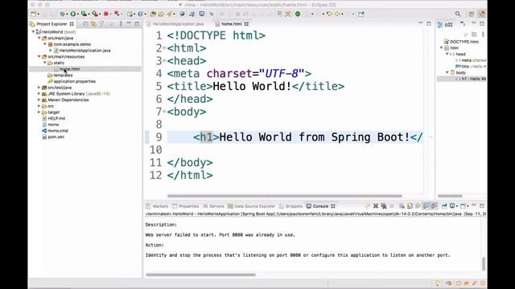Click the Pin Console icon
This screenshot has height=289, width=515.
[x=444, y=206]
